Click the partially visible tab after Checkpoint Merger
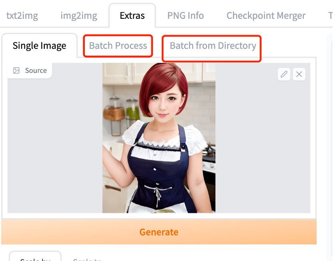 click(330, 16)
